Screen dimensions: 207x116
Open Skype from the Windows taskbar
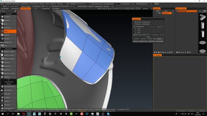point(108,114)
